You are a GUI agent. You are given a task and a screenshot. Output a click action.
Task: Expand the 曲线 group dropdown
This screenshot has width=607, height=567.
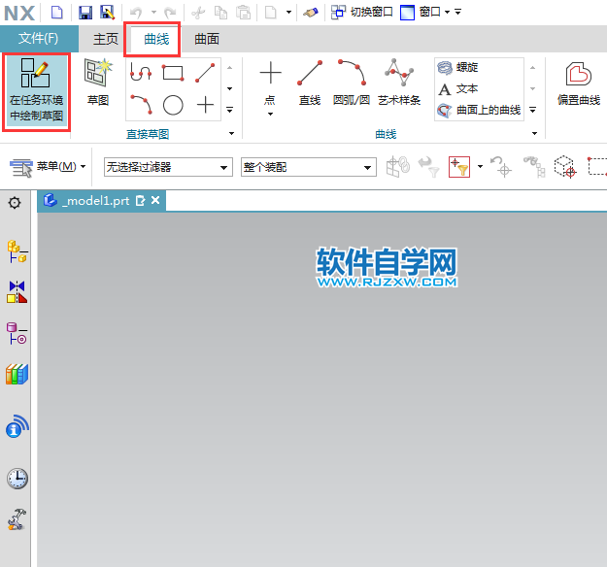pyautogui.click(x=534, y=134)
